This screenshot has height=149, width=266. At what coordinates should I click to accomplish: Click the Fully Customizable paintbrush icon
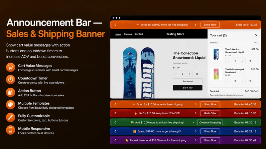click(11, 118)
